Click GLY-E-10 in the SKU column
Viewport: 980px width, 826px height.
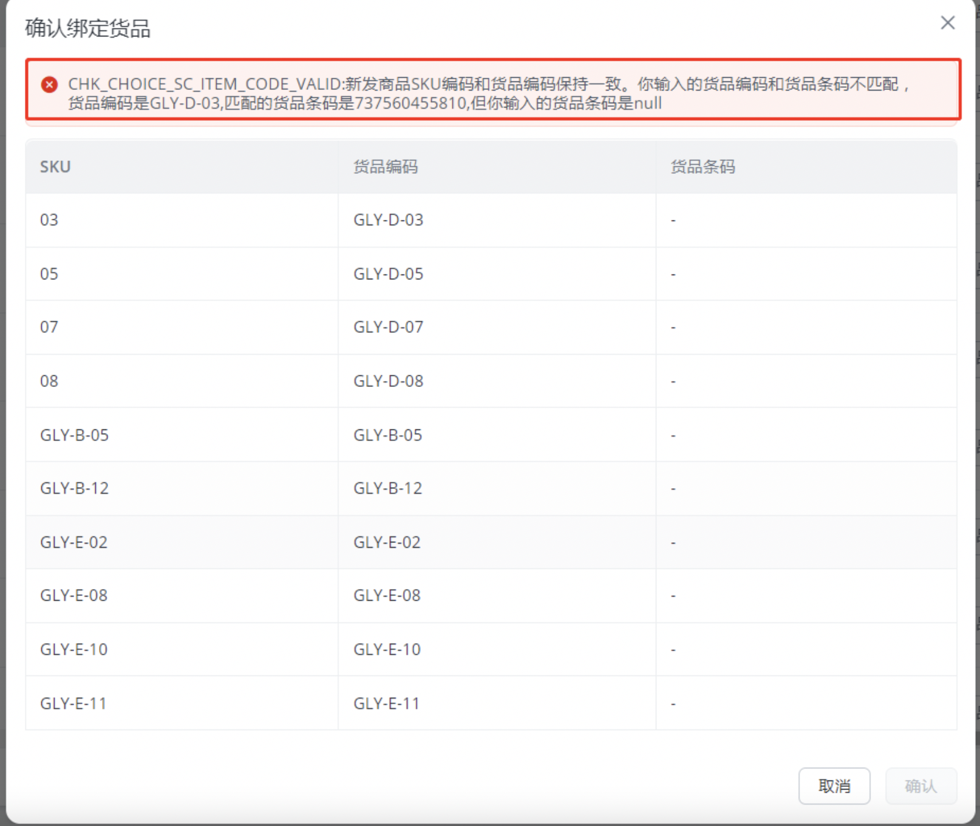(73, 650)
